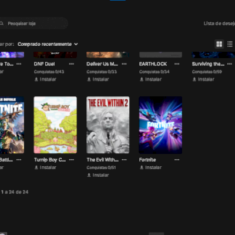Click the Surviving the... title
Image resolution: width=235 pixels, height=235 pixels.
(208, 64)
